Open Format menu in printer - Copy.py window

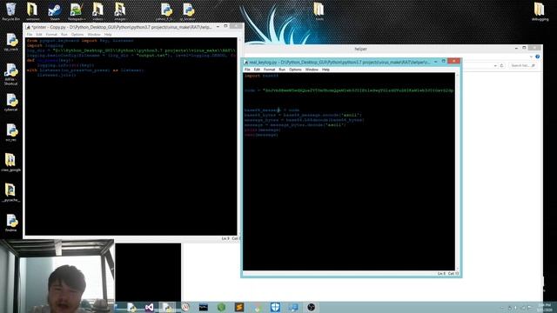click(x=51, y=35)
